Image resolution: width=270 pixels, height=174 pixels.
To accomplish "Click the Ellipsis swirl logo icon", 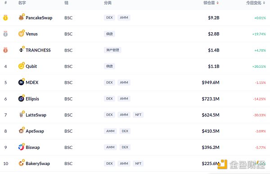I will click(x=21, y=99).
